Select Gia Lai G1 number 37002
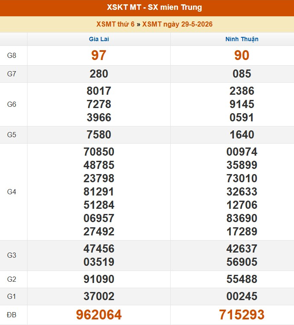This screenshot has width=294, height=325. (99, 296)
